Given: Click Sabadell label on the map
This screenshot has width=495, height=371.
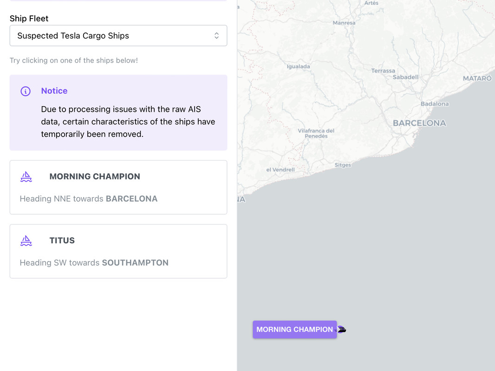Looking at the screenshot, I should 405,77.
